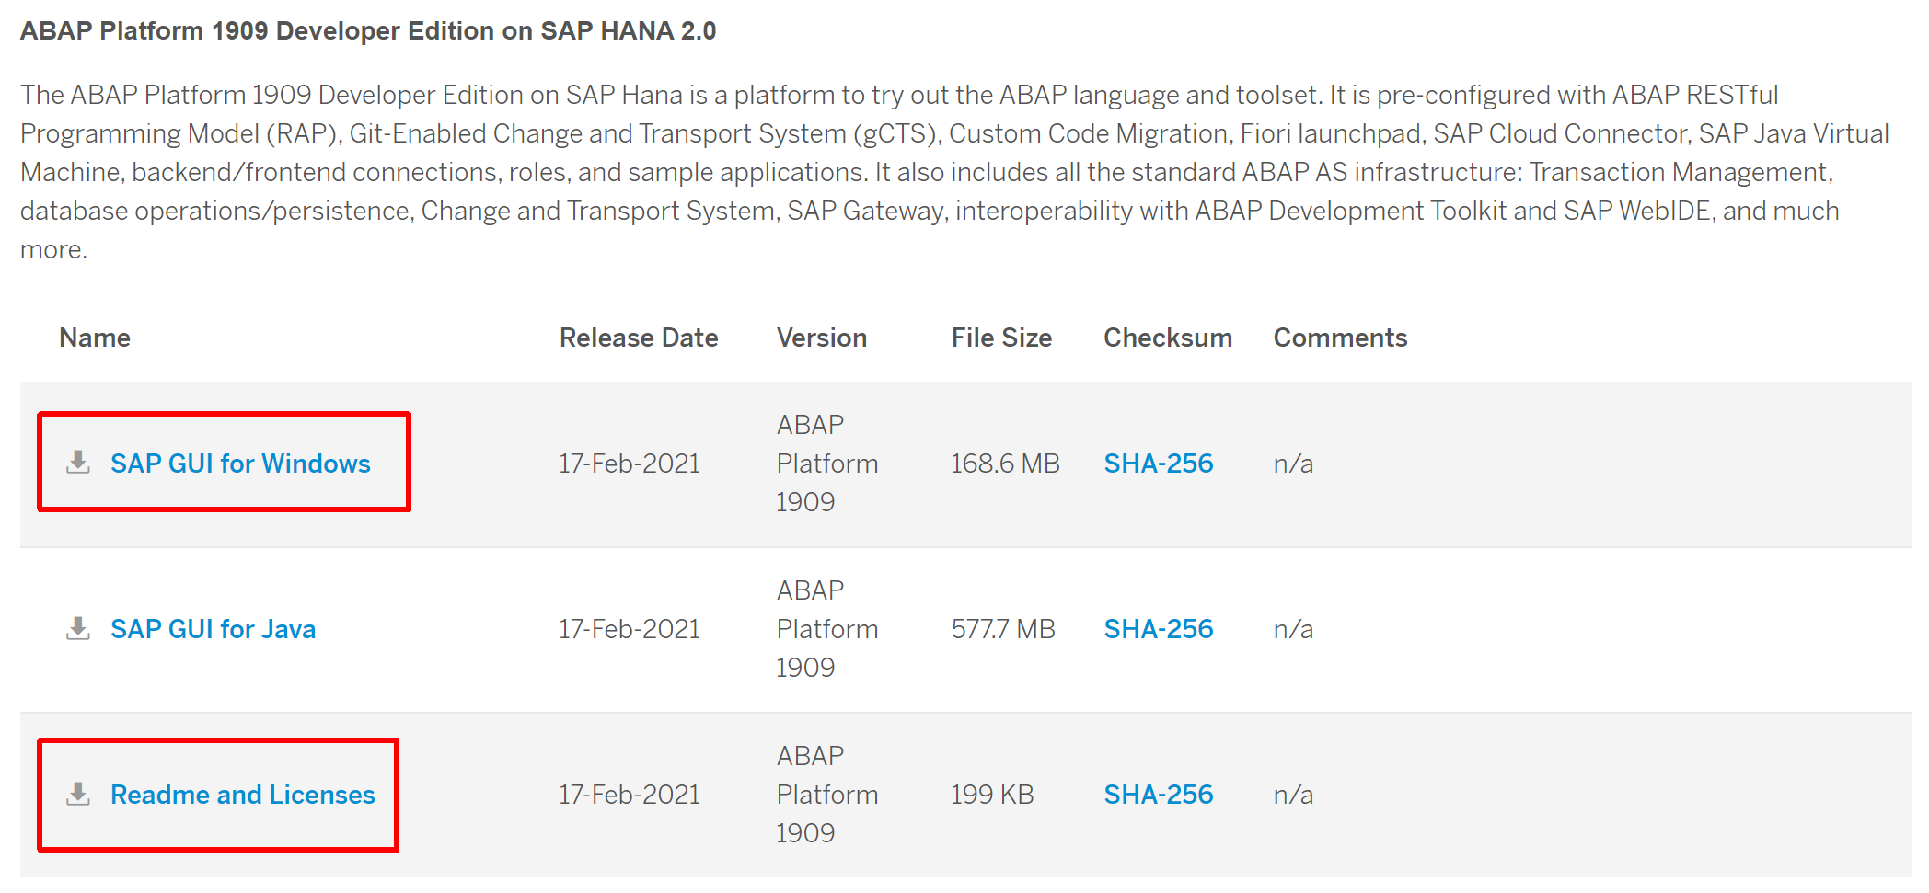Image resolution: width=1929 pixels, height=893 pixels.
Task: Click the 168.6 MB file size cell
Action: click(1005, 464)
